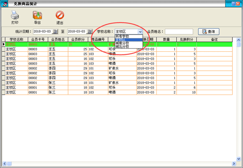Expand the school name (学校名称) dropdown arrow
Viewport: 243px width, 168px height.
[x=140, y=32]
